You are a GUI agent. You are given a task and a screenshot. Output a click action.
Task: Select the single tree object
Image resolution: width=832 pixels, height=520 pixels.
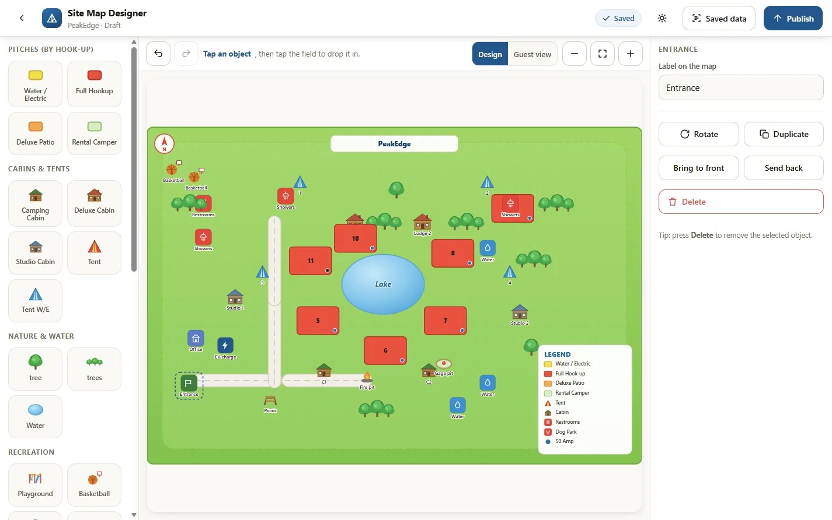pyautogui.click(x=36, y=369)
